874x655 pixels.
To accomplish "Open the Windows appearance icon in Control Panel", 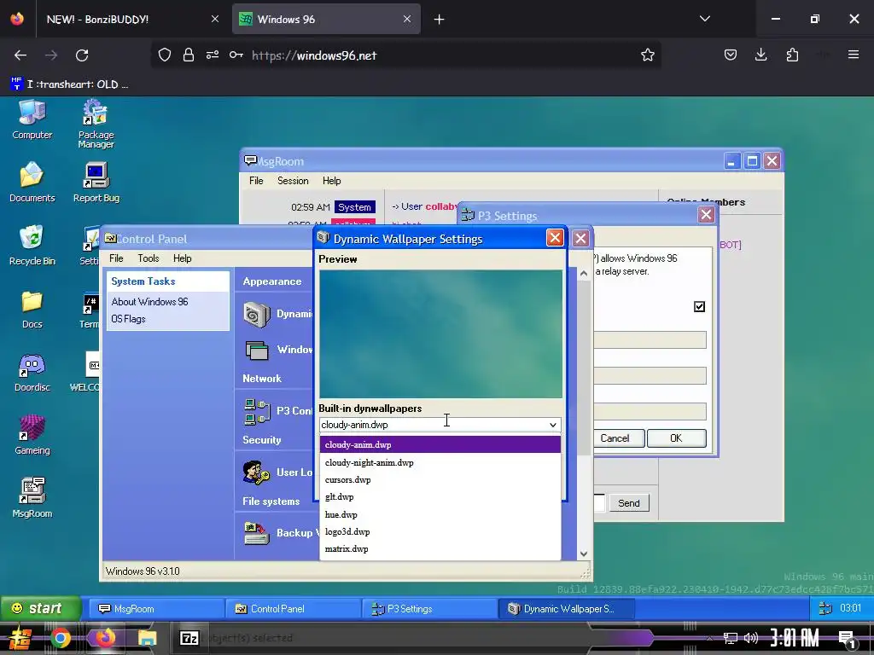I will tap(257, 351).
